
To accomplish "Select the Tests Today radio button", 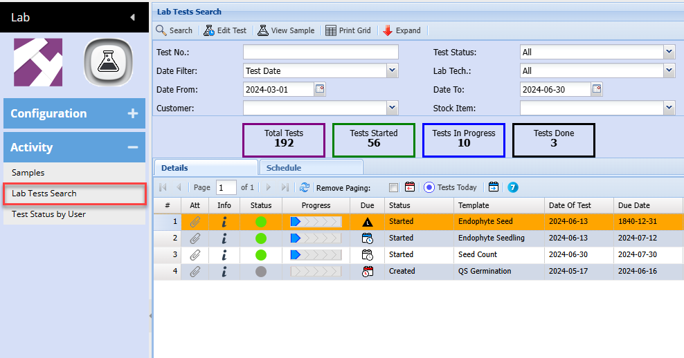I will [x=429, y=187].
